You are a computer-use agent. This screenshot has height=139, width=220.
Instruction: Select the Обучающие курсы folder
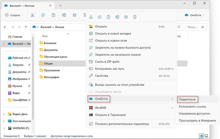(x=53, y=57)
